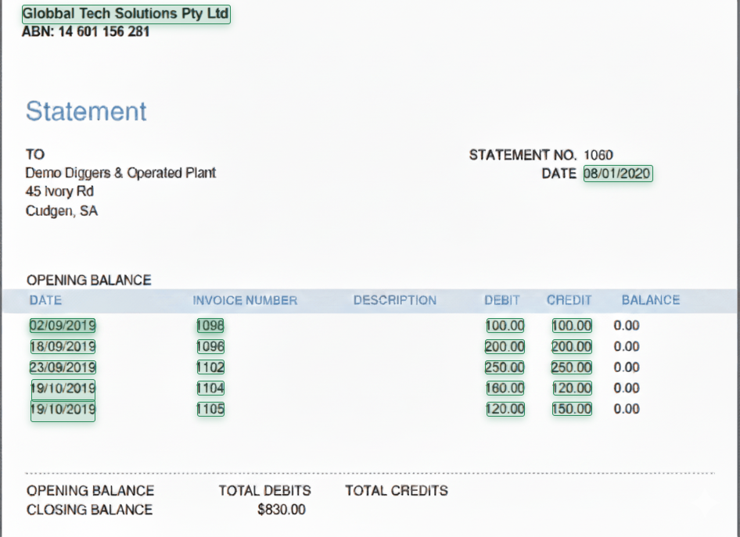Select the date 23/09/2019
Screen dimensions: 740x537
63,367
